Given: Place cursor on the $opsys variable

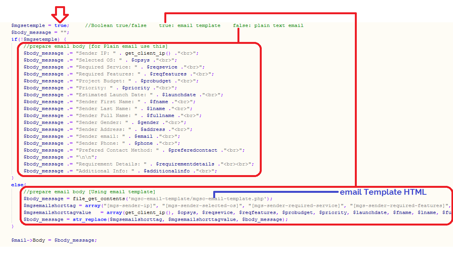Looking at the screenshot, I should pos(140,60).
